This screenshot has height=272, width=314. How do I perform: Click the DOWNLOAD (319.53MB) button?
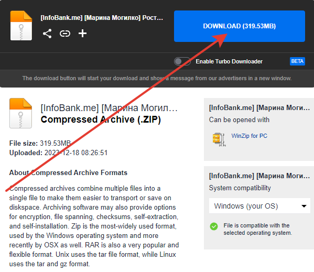pyautogui.click(x=240, y=26)
